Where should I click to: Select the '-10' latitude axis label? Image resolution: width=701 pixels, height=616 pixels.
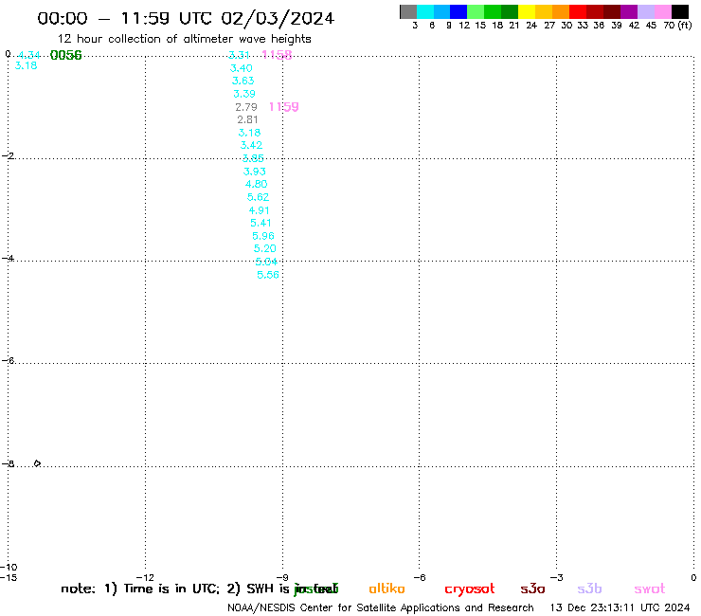coord(9,568)
